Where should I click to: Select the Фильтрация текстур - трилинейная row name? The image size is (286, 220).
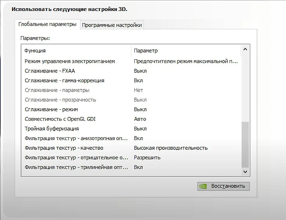tap(76, 167)
